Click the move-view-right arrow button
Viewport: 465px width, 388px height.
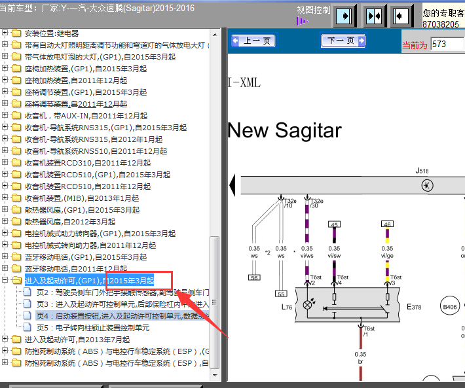(344, 16)
